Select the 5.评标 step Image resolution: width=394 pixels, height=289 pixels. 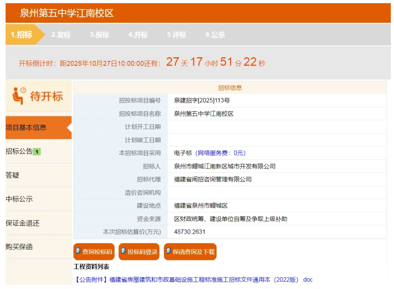(177, 35)
